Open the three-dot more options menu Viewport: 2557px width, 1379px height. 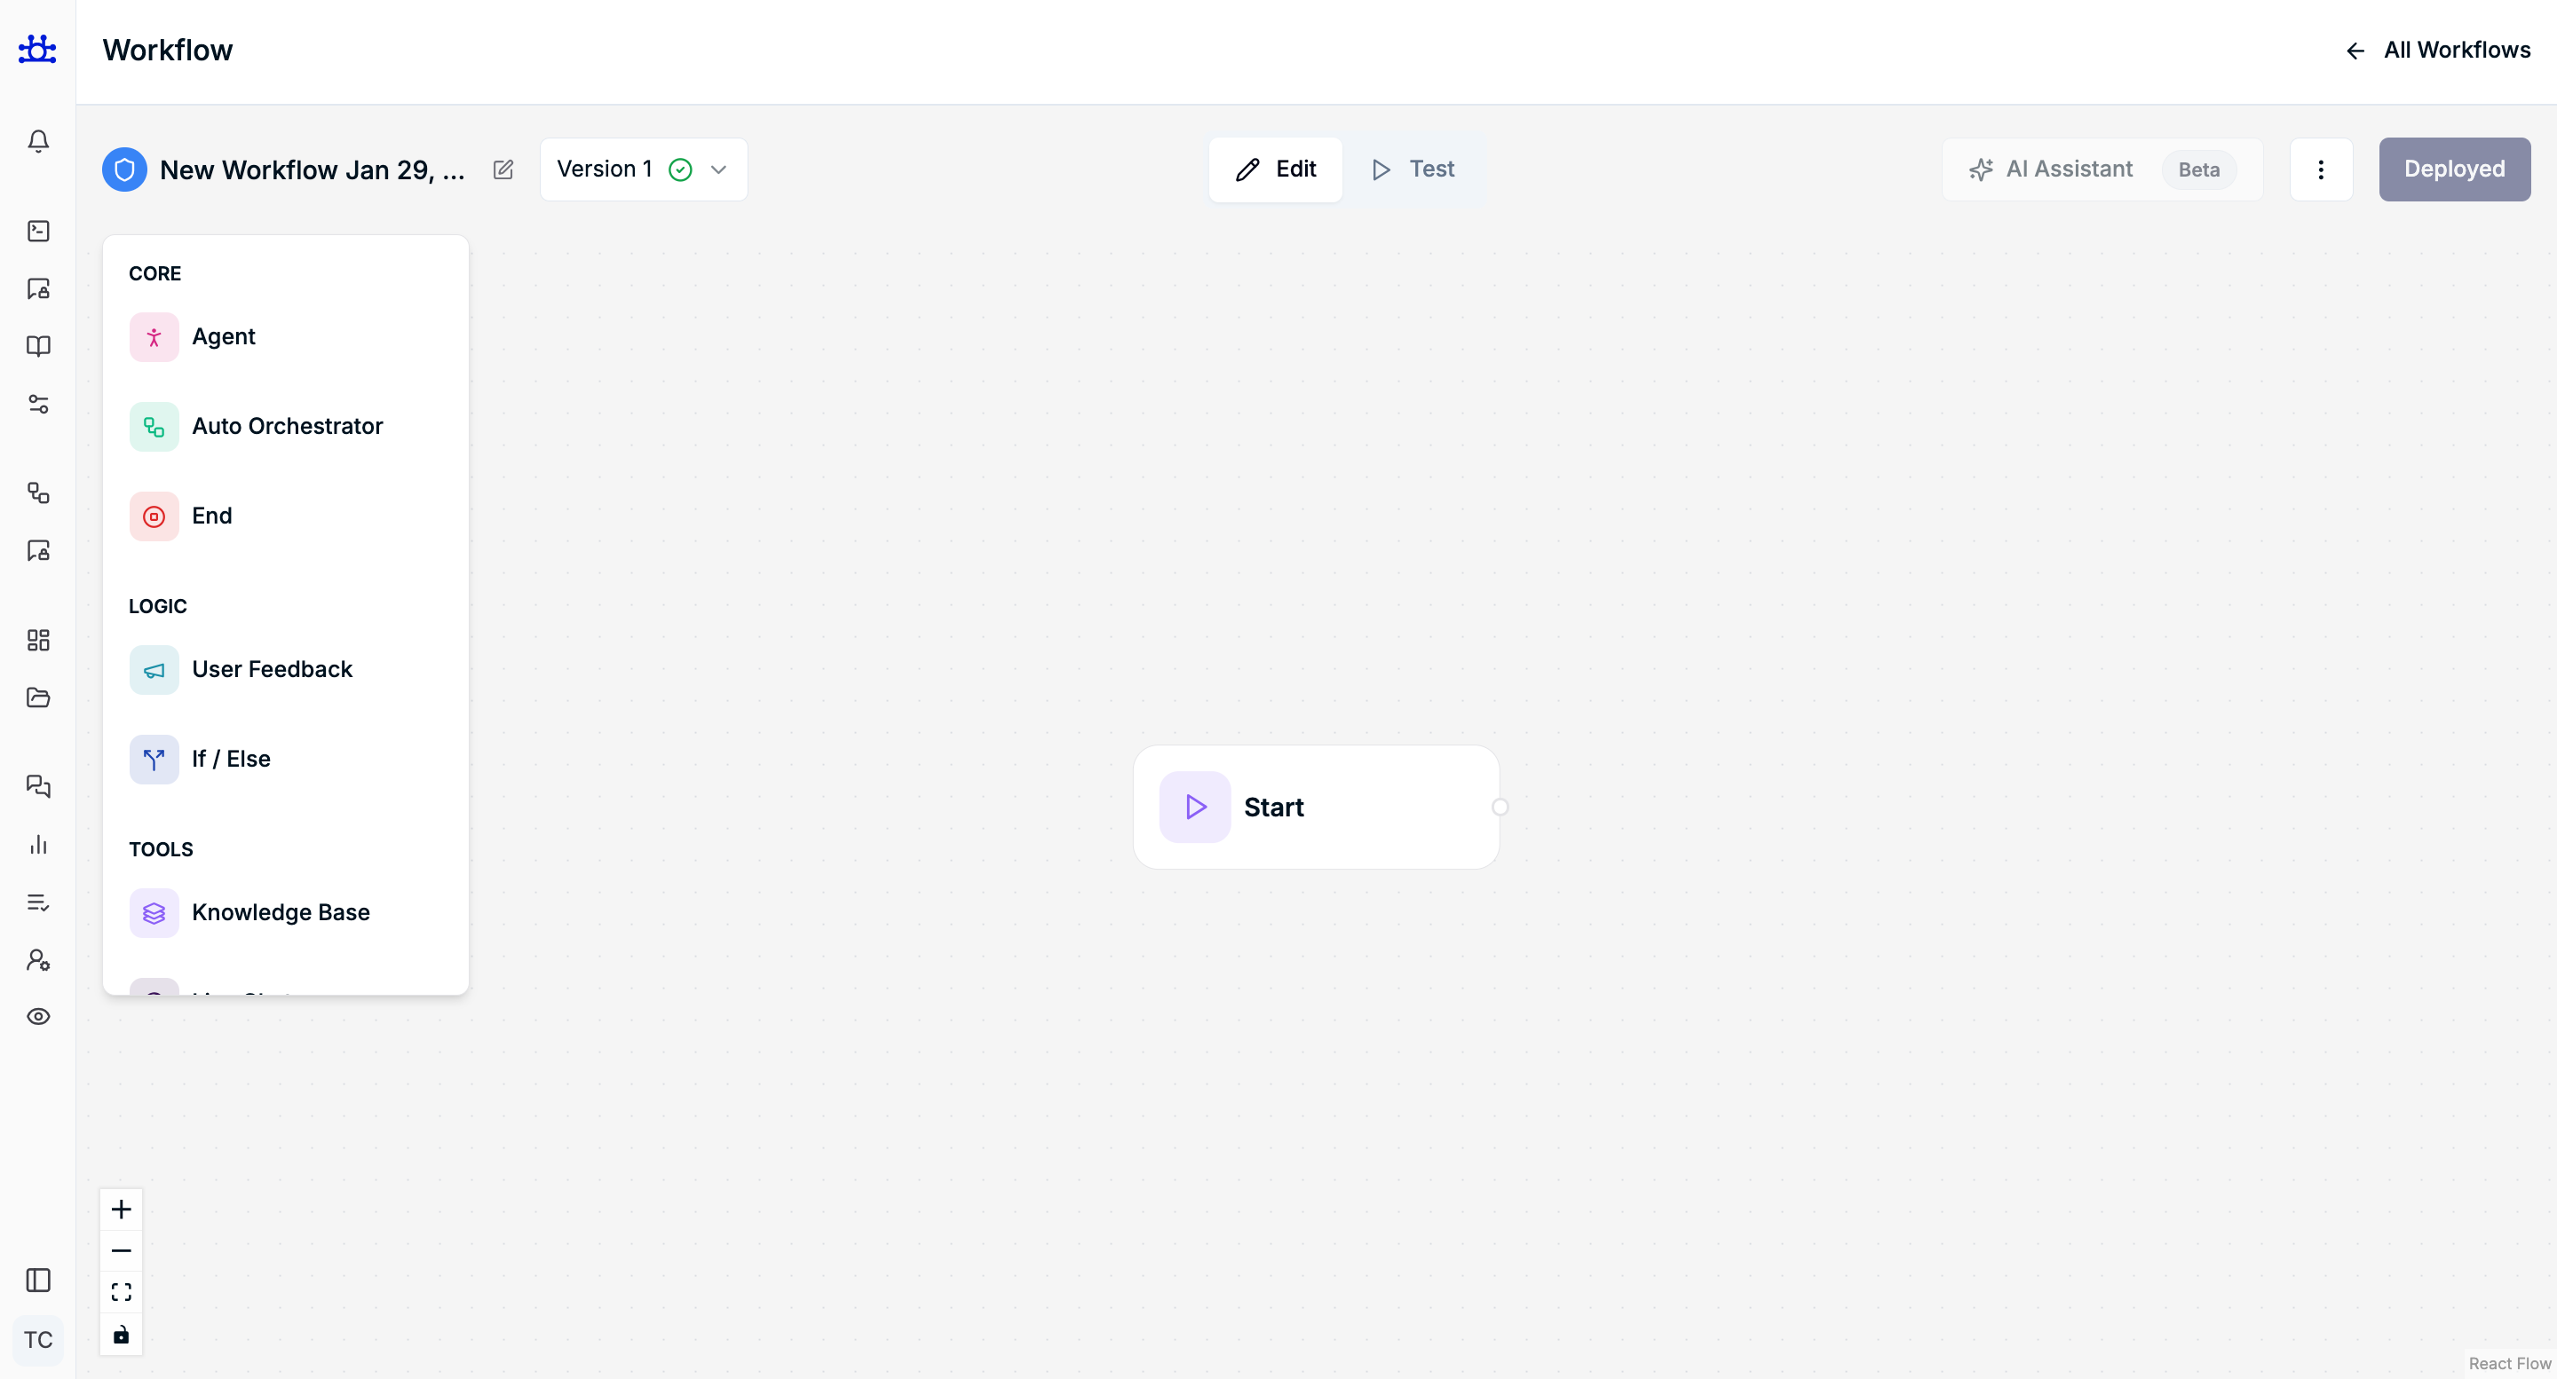tap(2321, 169)
